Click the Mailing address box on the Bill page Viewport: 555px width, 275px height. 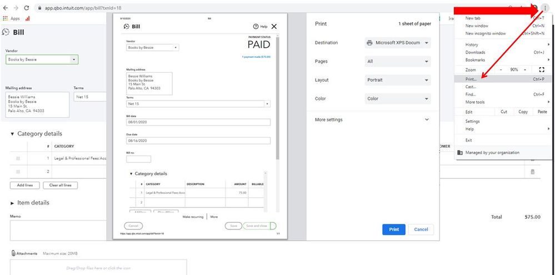click(38, 105)
